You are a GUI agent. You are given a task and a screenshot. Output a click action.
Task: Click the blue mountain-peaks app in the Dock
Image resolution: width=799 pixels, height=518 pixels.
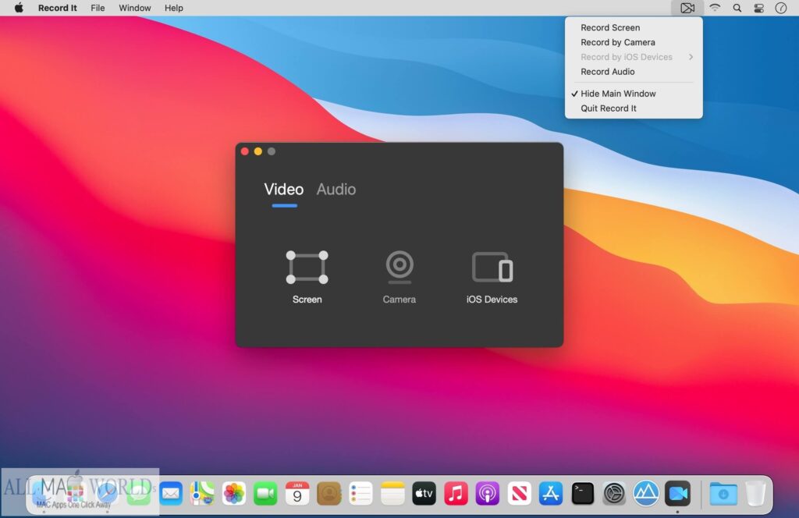pyautogui.click(x=645, y=494)
